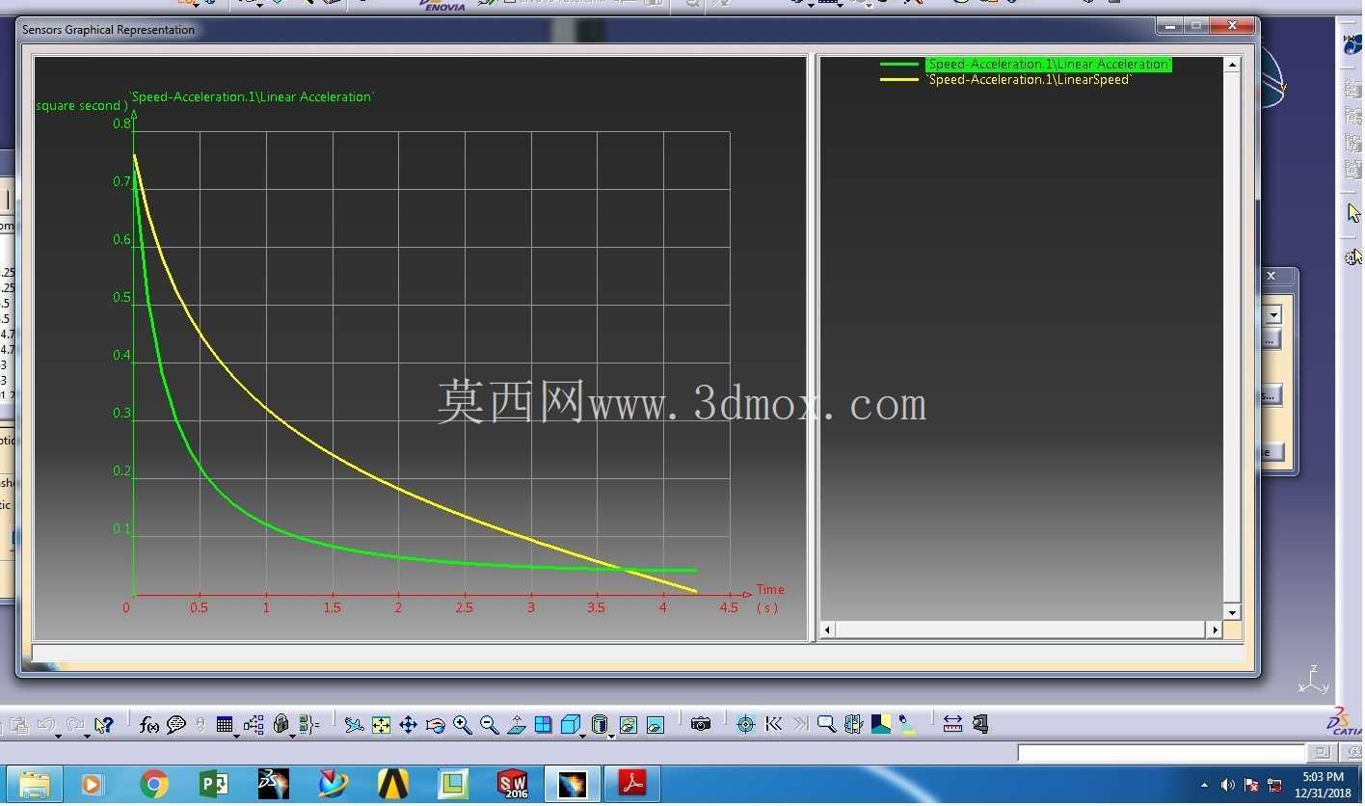Open the Shading mode dropdown arrow
Viewport: 1365px width, 806px height.
pyautogui.click(x=611, y=737)
